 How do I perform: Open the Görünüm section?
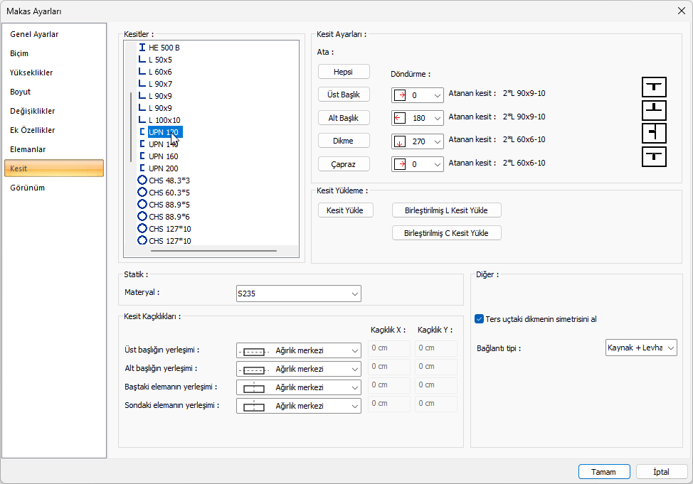pos(27,188)
